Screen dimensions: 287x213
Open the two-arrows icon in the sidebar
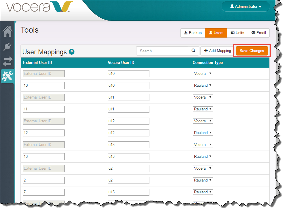click(7, 62)
